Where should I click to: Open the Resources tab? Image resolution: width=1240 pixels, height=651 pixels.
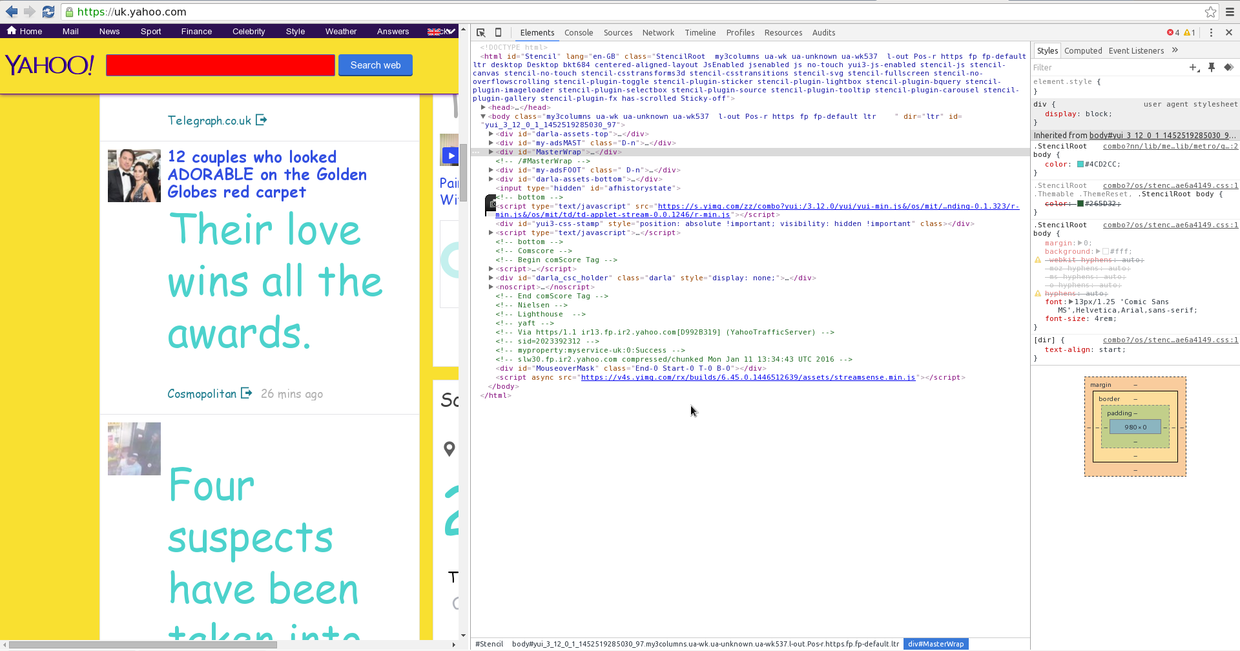click(x=783, y=32)
